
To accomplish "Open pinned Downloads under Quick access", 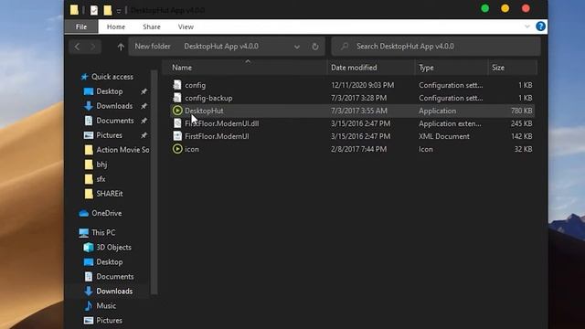I will 114,106.
